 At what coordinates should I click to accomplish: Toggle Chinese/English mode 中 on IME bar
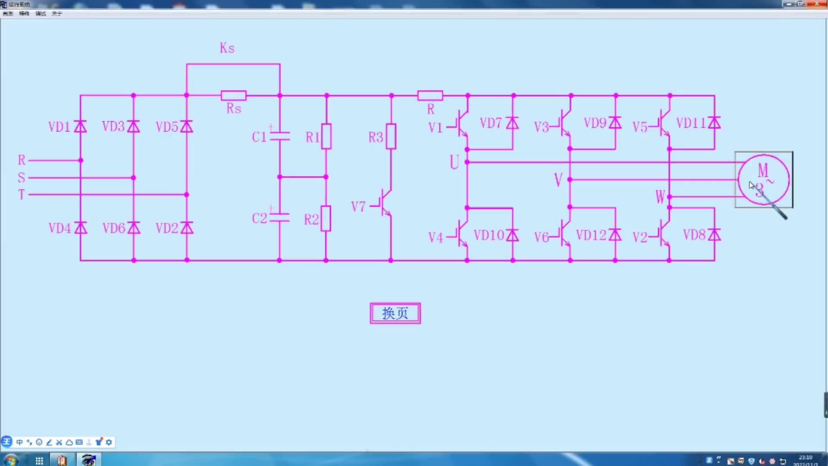[x=19, y=442]
